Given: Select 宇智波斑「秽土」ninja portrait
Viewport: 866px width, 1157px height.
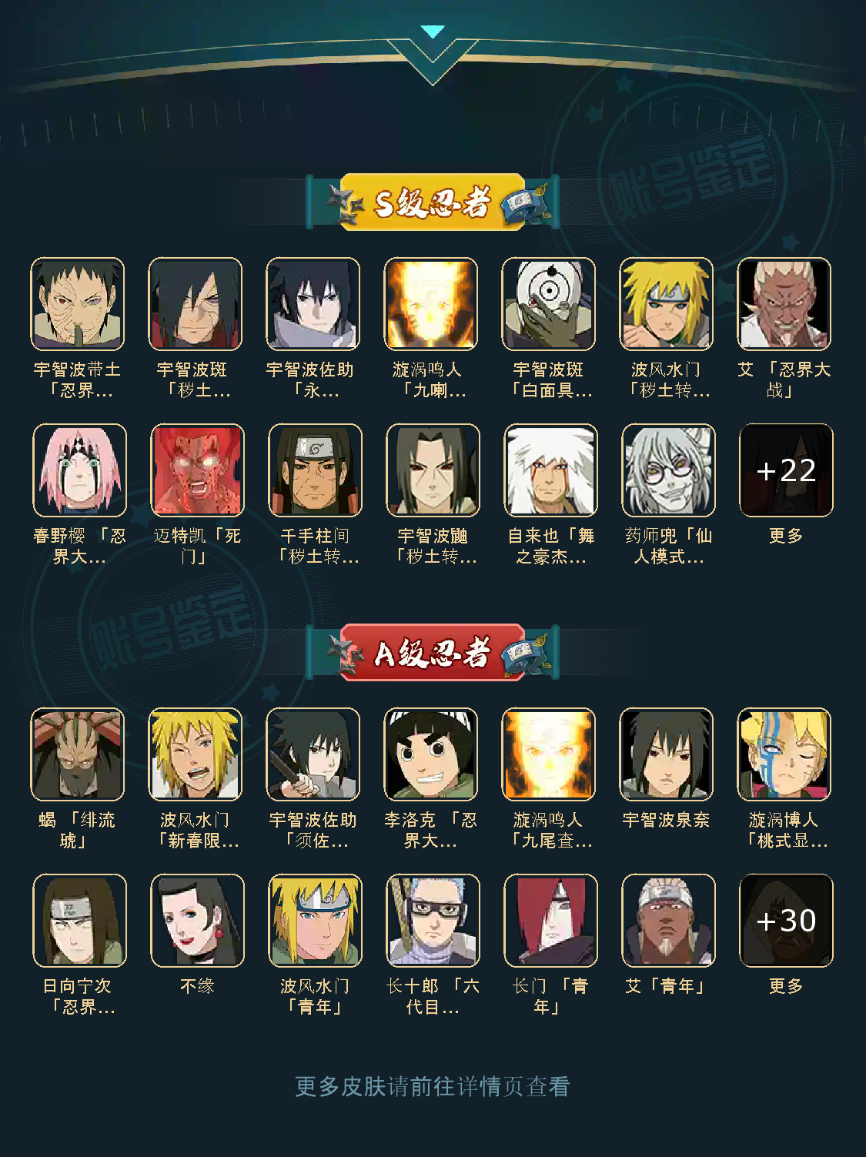Looking at the screenshot, I should (195, 304).
